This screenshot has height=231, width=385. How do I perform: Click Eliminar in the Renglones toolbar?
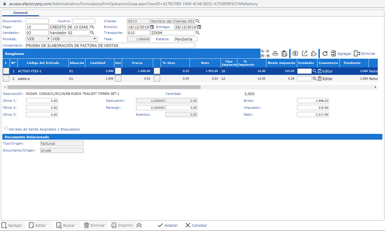pos(365,53)
